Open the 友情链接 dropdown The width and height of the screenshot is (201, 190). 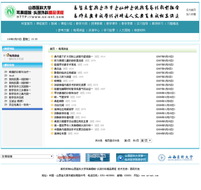click(27, 157)
